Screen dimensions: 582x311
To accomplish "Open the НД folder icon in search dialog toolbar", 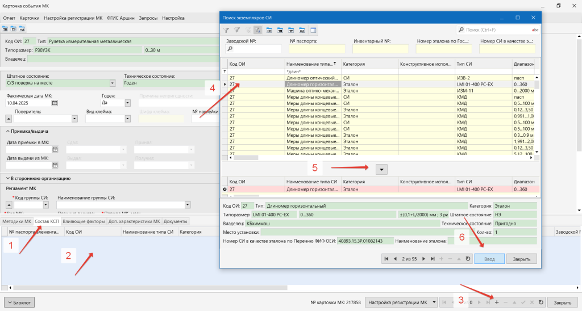I will click(302, 31).
